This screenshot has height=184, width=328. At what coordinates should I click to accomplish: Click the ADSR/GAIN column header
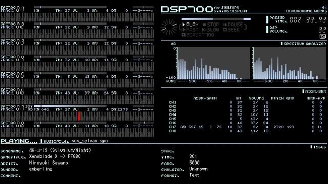click(x=205, y=98)
